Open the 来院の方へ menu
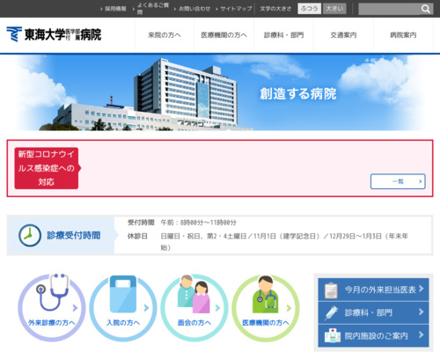 click(x=165, y=35)
